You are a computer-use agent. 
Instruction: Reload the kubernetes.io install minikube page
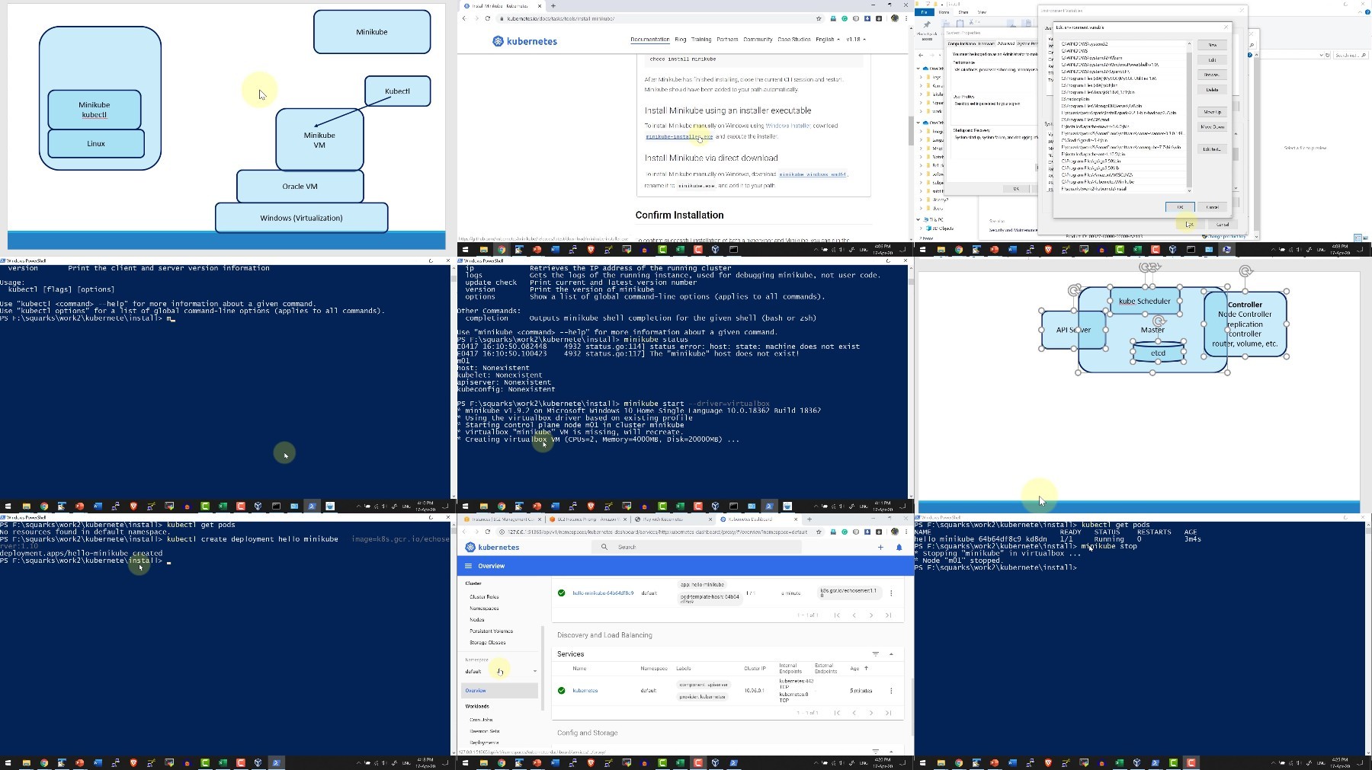[488, 18]
